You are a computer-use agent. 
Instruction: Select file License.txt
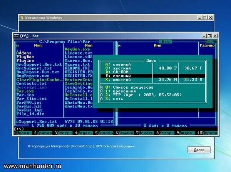pyautogui.click(x=79, y=53)
